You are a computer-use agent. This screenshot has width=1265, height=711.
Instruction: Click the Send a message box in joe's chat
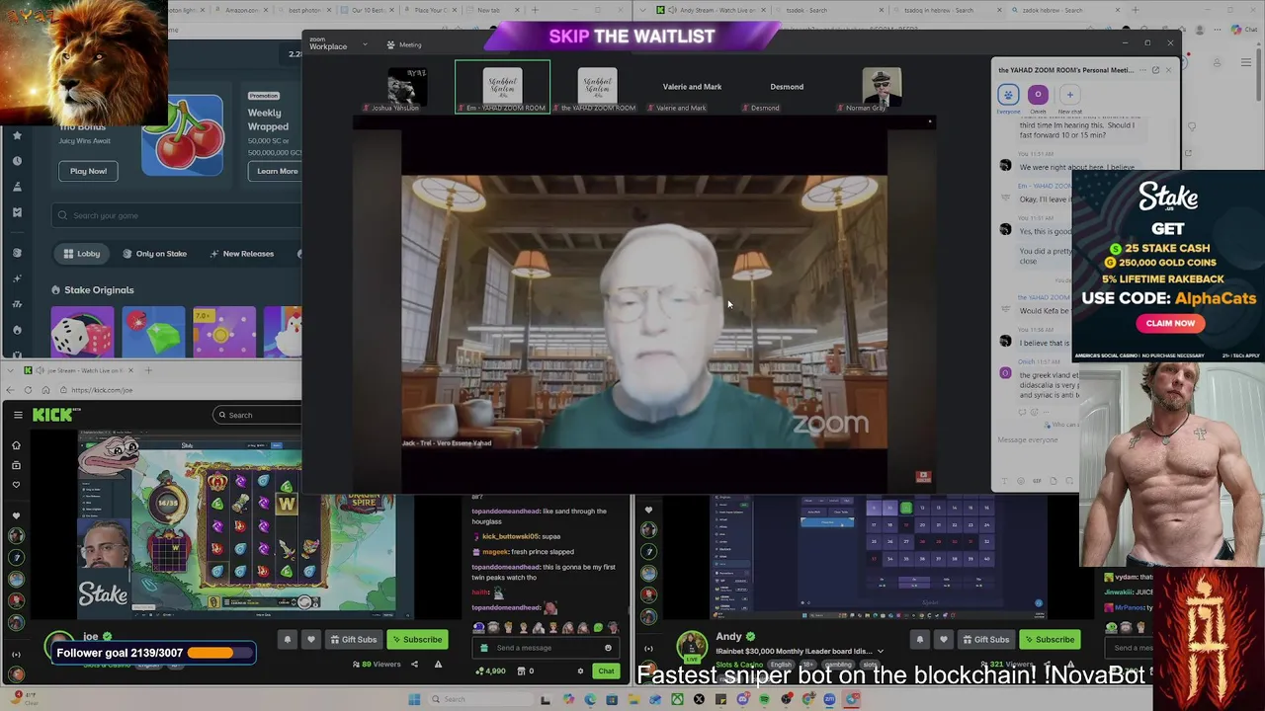544,648
